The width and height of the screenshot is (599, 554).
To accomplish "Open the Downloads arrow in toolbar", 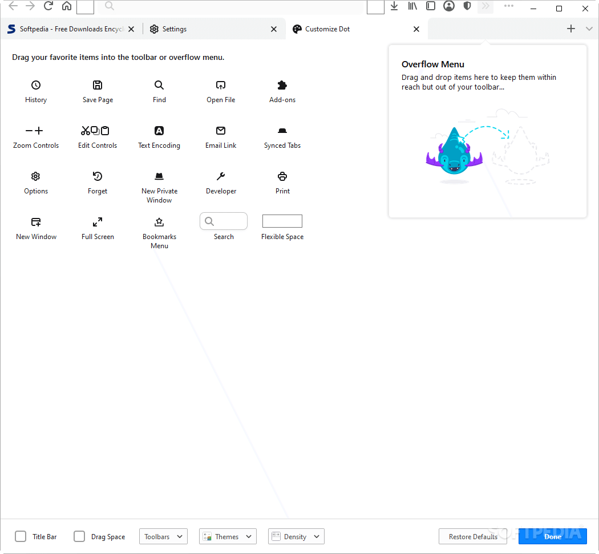I will [394, 6].
